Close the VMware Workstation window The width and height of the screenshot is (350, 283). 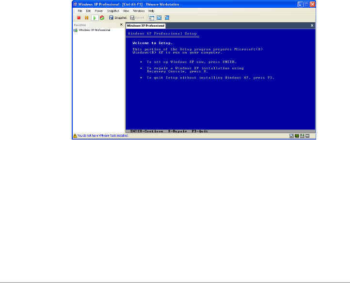coord(313,4)
